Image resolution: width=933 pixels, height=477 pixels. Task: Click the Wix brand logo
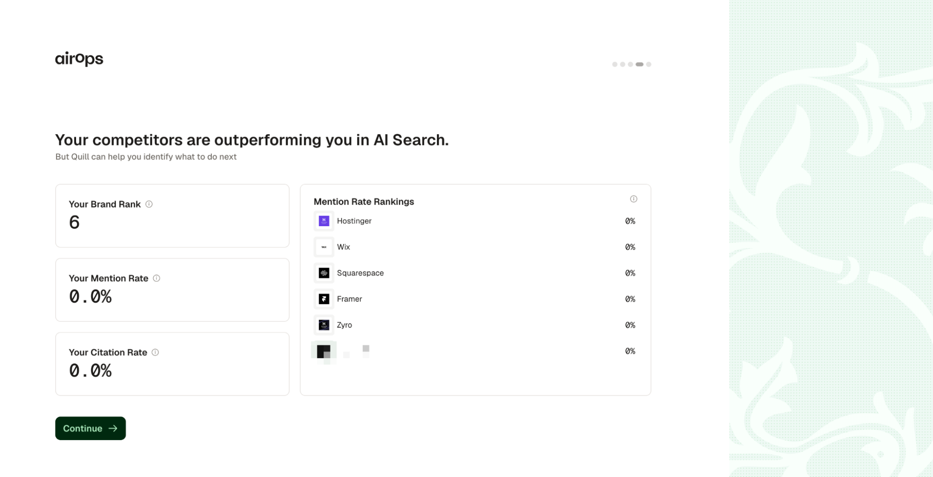pyautogui.click(x=324, y=247)
